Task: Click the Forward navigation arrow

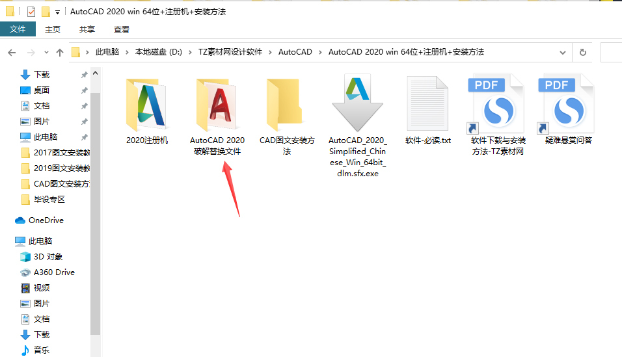Action: pos(31,53)
